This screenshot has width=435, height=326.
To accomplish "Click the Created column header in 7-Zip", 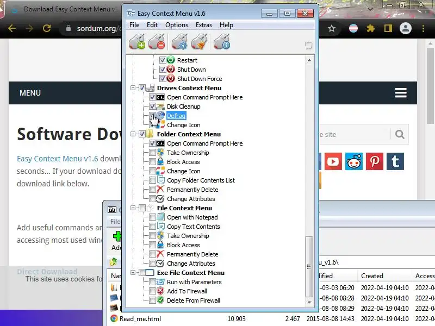I will (x=384, y=276).
